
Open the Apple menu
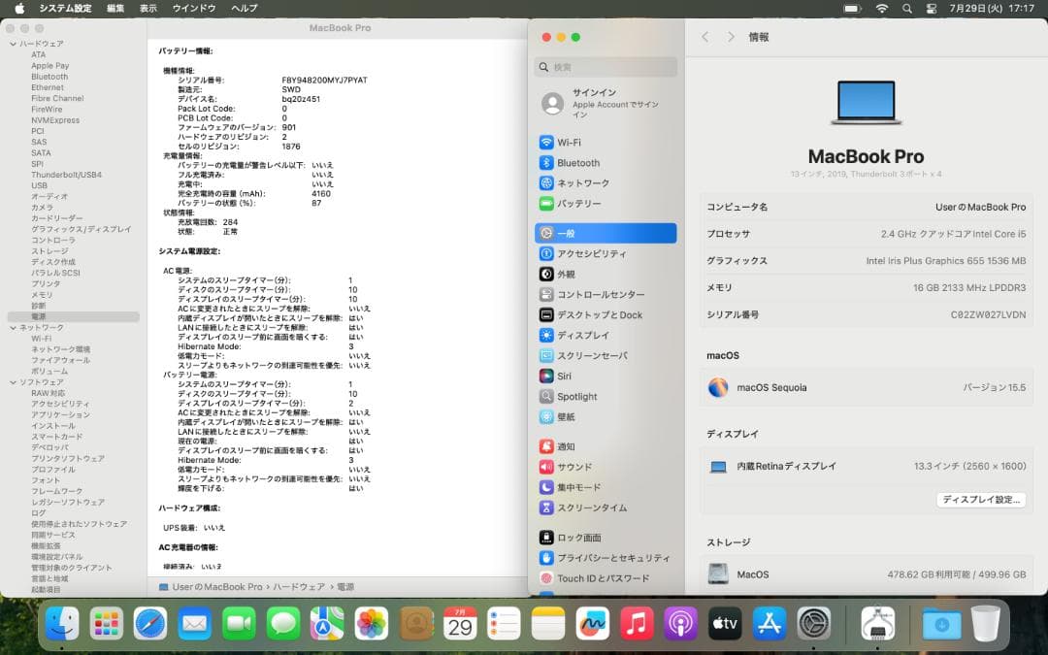(19, 8)
